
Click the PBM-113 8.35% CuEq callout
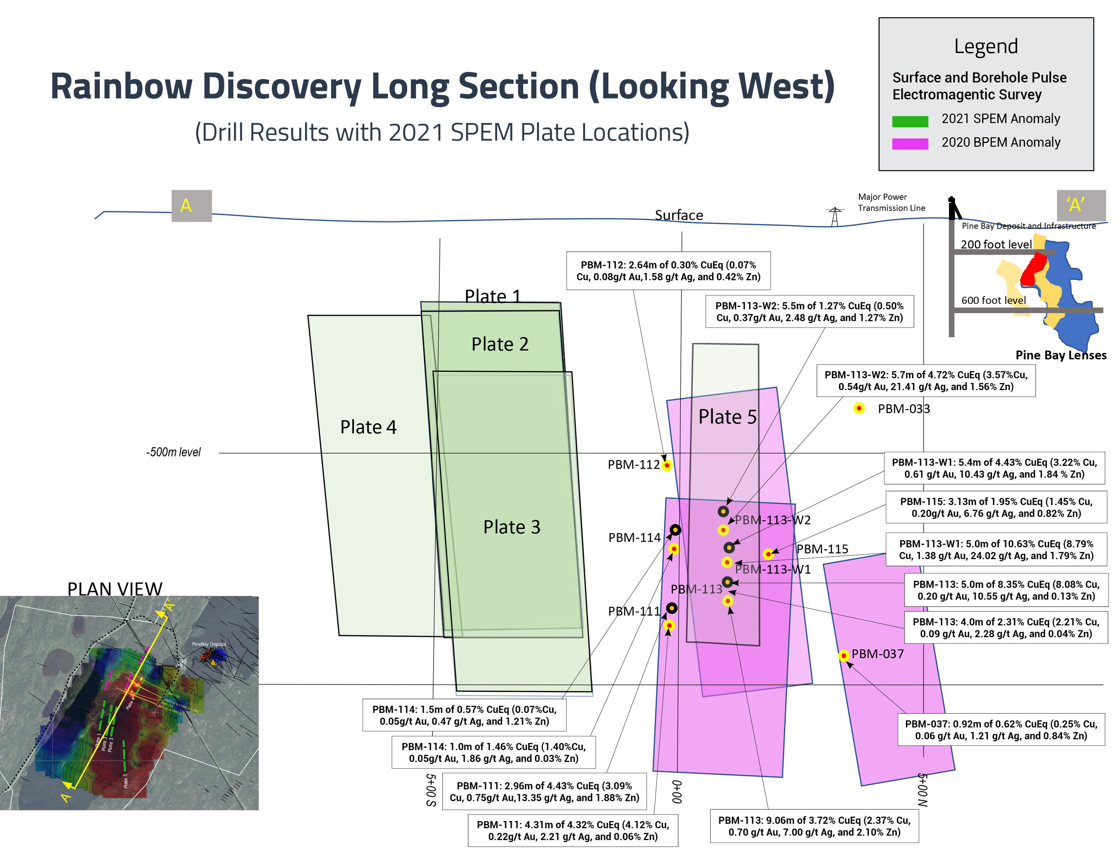tap(1006, 590)
